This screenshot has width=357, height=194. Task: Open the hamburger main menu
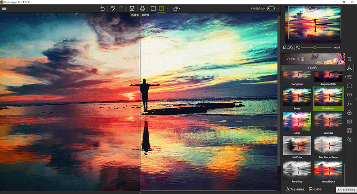point(4,9)
